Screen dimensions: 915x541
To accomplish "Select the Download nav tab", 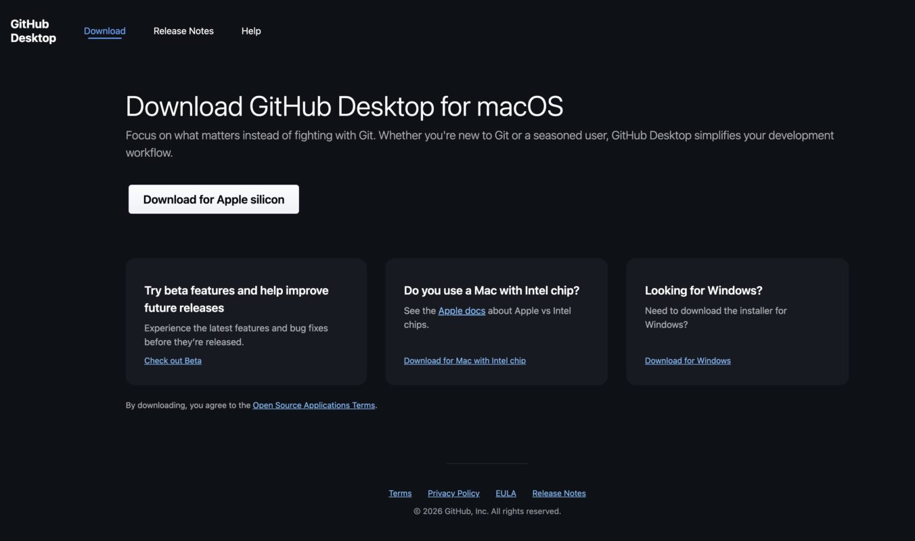I will point(105,31).
